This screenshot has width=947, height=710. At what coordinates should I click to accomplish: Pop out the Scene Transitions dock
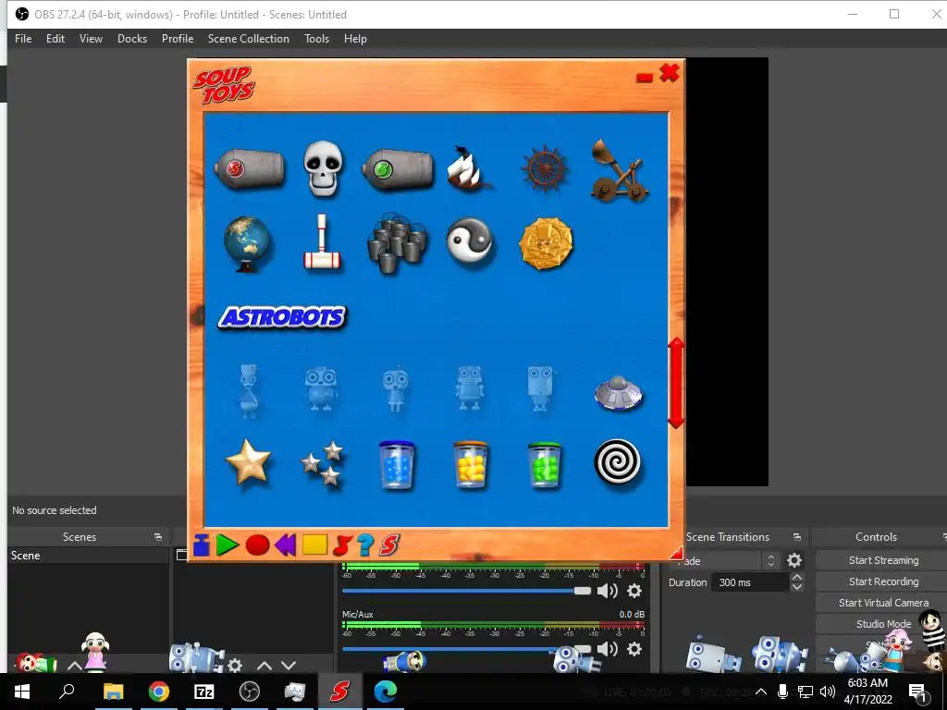coord(796,537)
